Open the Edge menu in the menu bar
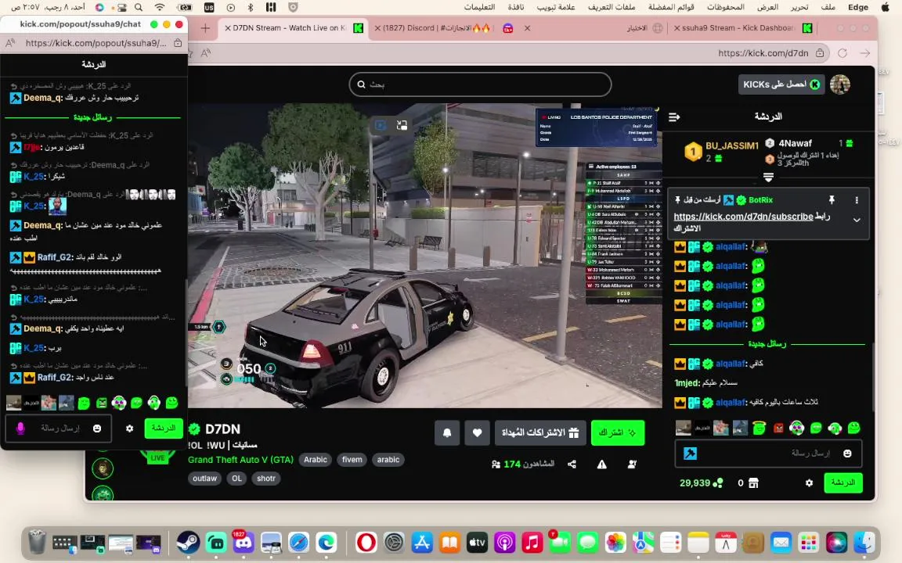The width and height of the screenshot is (902, 563). [857, 7]
